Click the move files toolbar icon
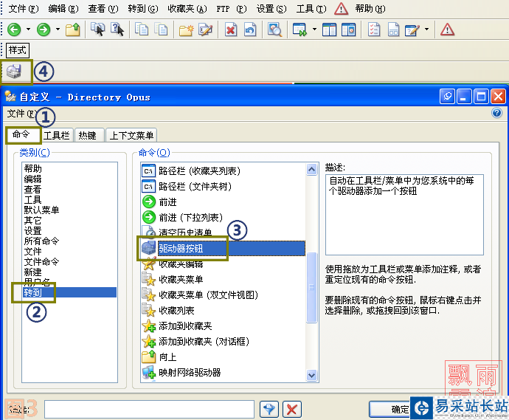Image resolution: width=509 pixels, height=420 pixels. click(161, 30)
